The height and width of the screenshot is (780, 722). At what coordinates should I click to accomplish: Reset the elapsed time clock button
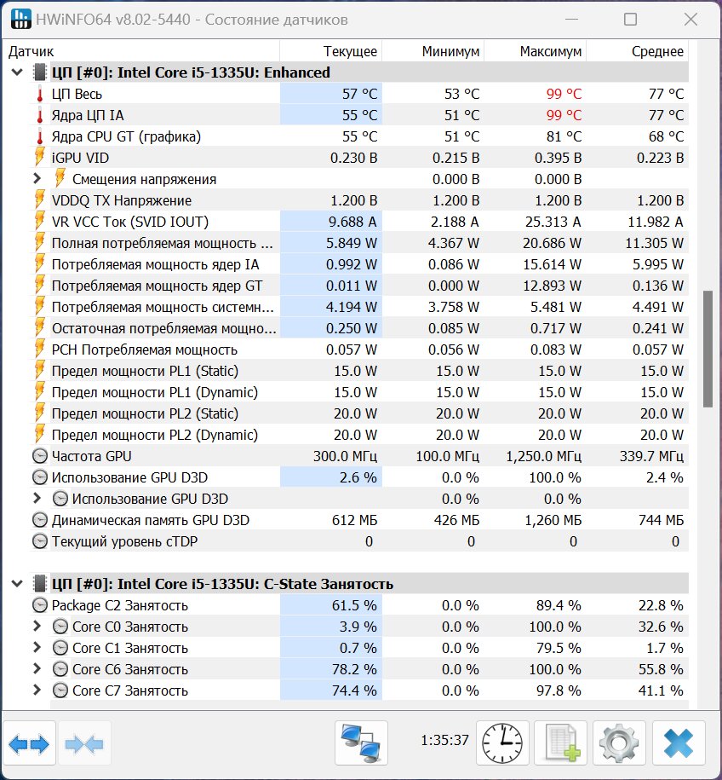(502, 743)
